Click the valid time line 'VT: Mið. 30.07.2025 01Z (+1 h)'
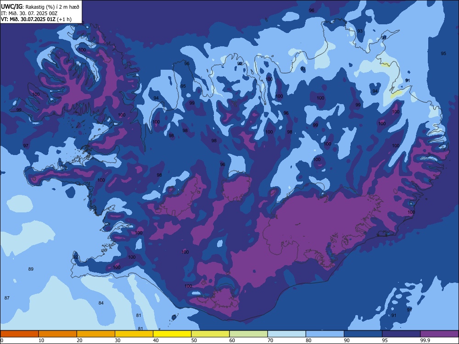459x344 pixels. coord(36,19)
